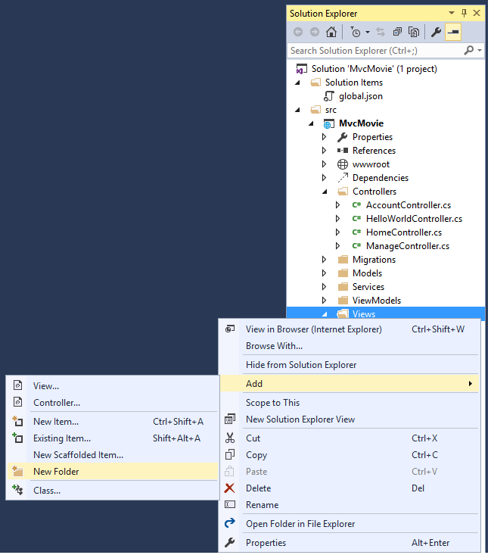Image resolution: width=491 pixels, height=555 pixels.
Task: Click Delete with red X icon
Action: coord(350,490)
